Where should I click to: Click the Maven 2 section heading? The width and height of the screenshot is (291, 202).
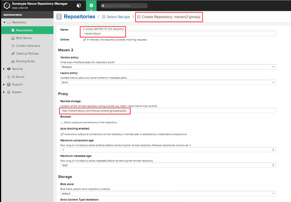coord(66,50)
